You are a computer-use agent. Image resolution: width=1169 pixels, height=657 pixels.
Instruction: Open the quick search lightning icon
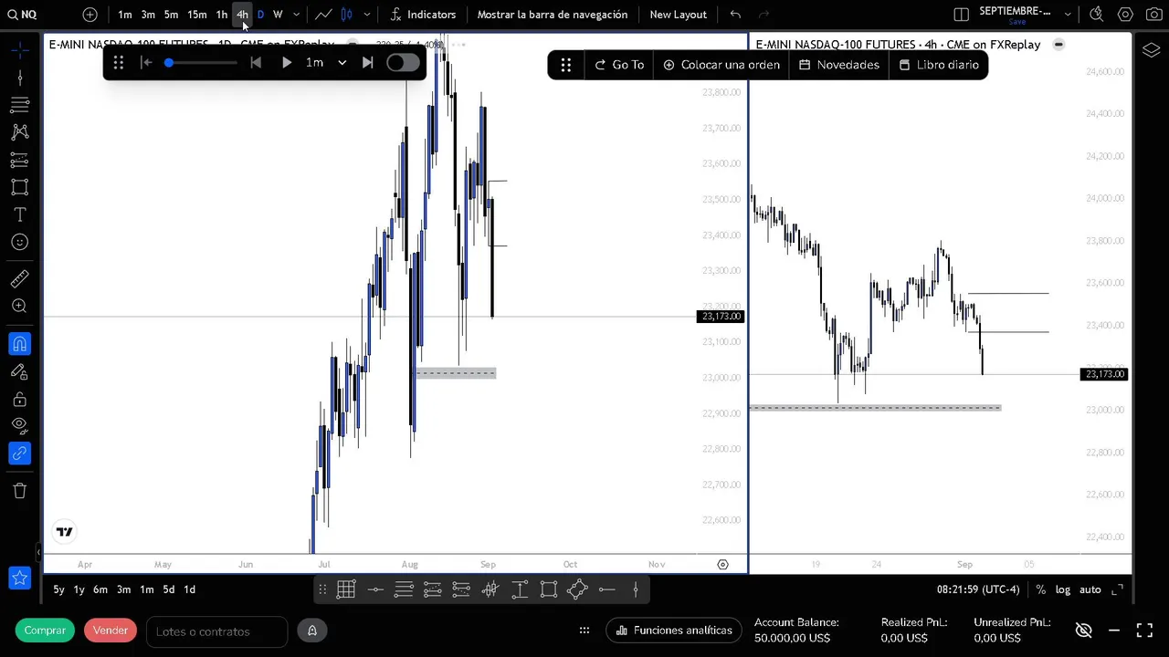click(x=1097, y=15)
